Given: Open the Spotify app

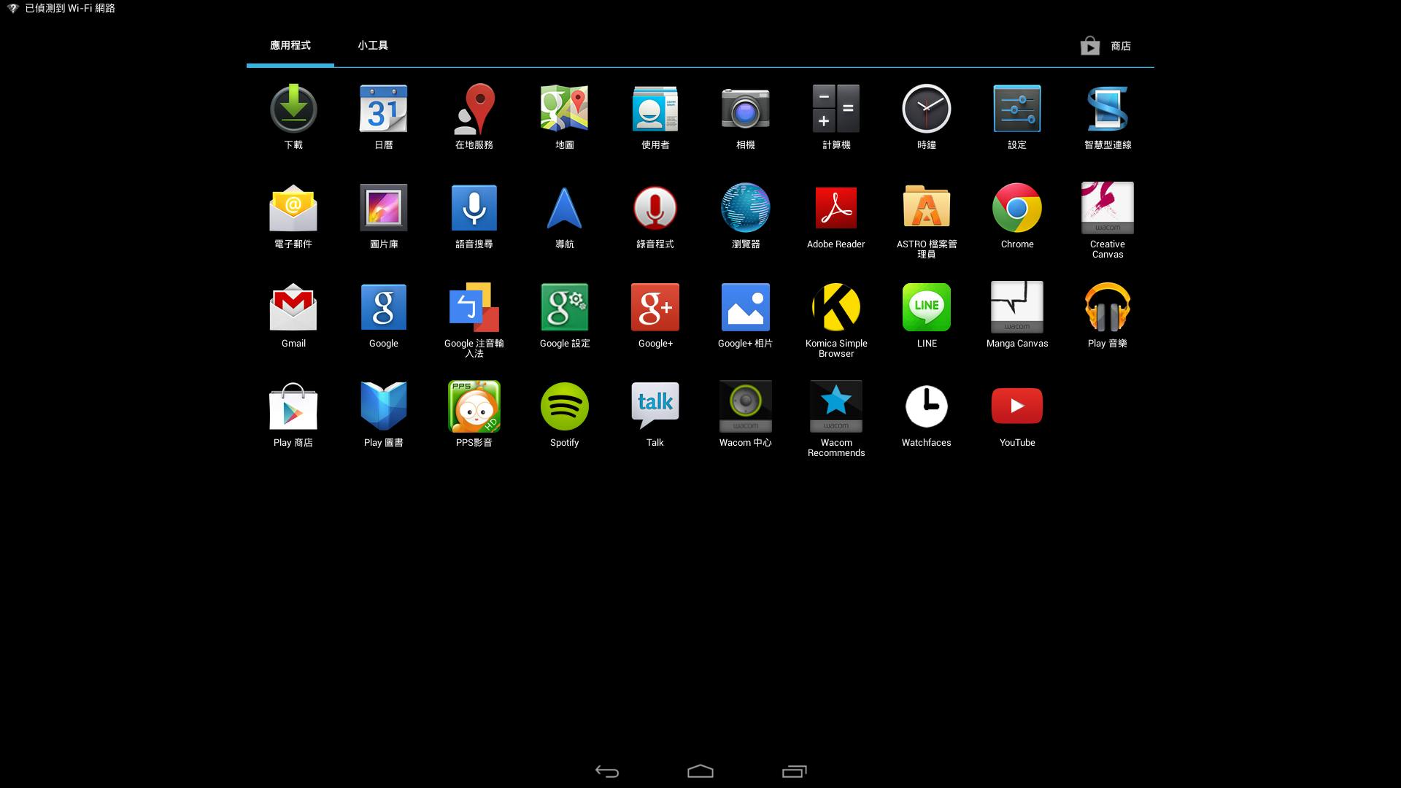Looking at the screenshot, I should (564, 406).
